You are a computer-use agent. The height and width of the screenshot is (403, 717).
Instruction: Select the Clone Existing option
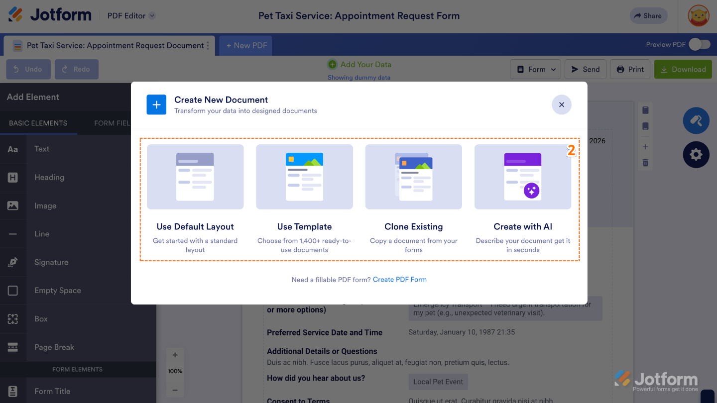[x=413, y=199]
